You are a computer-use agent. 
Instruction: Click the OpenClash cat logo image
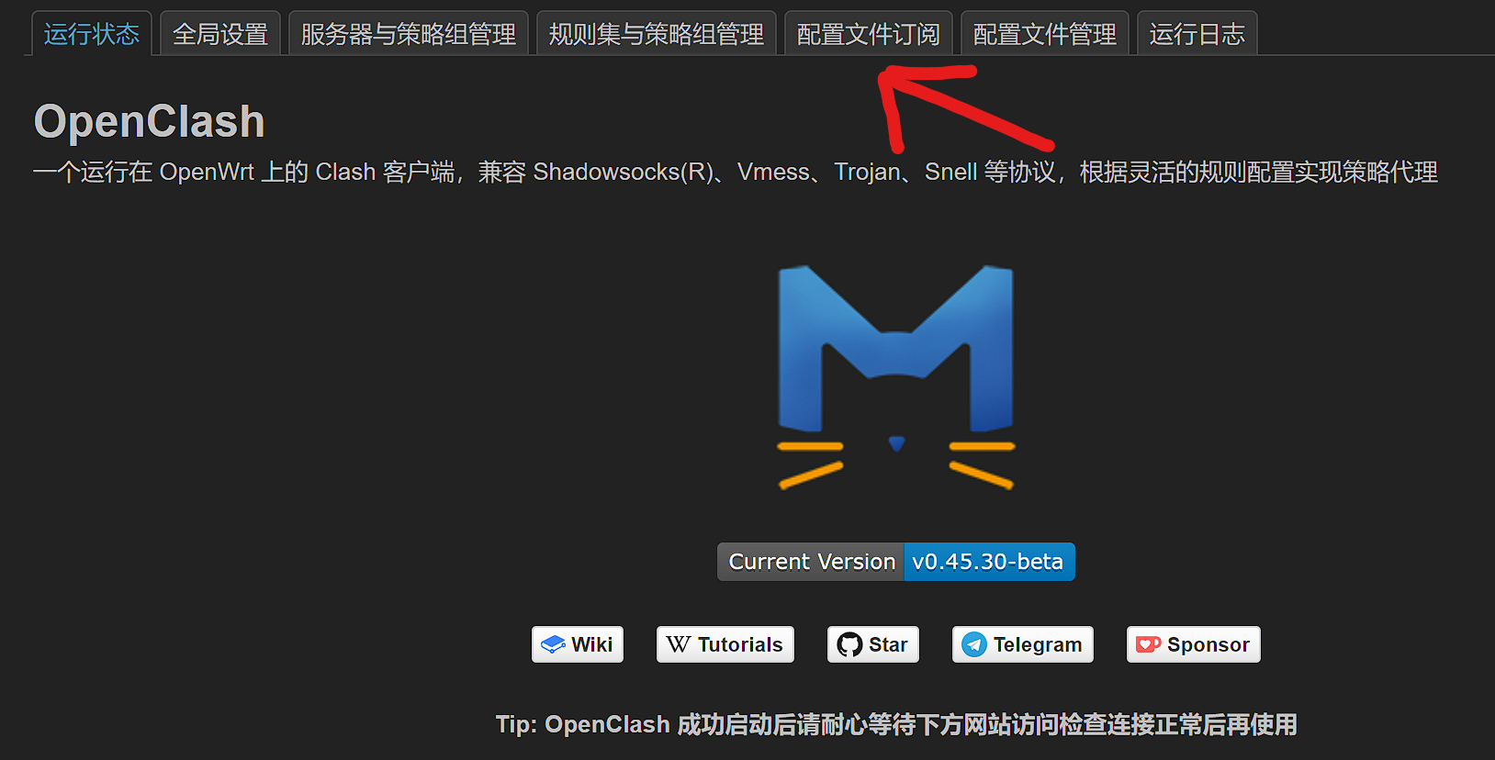tap(896, 377)
